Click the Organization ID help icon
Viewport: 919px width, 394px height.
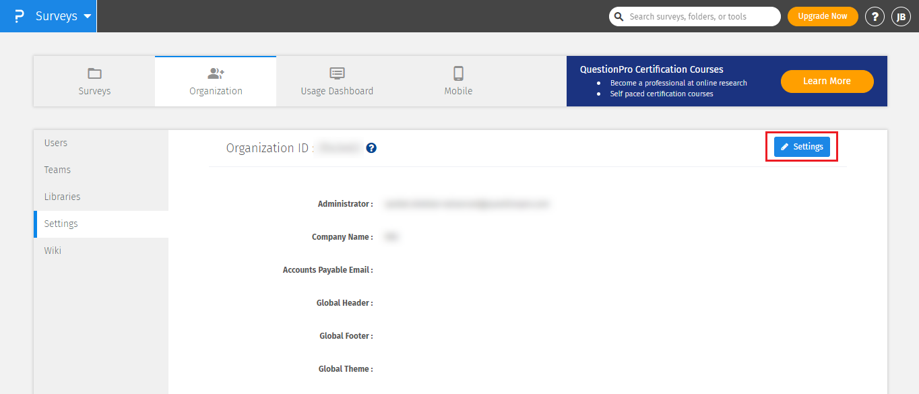[x=371, y=147]
